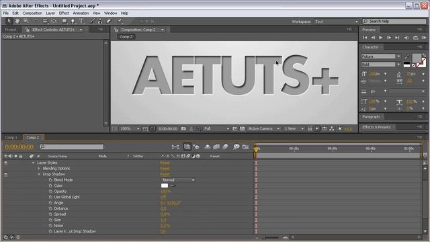Open the Layer menu

point(50,13)
